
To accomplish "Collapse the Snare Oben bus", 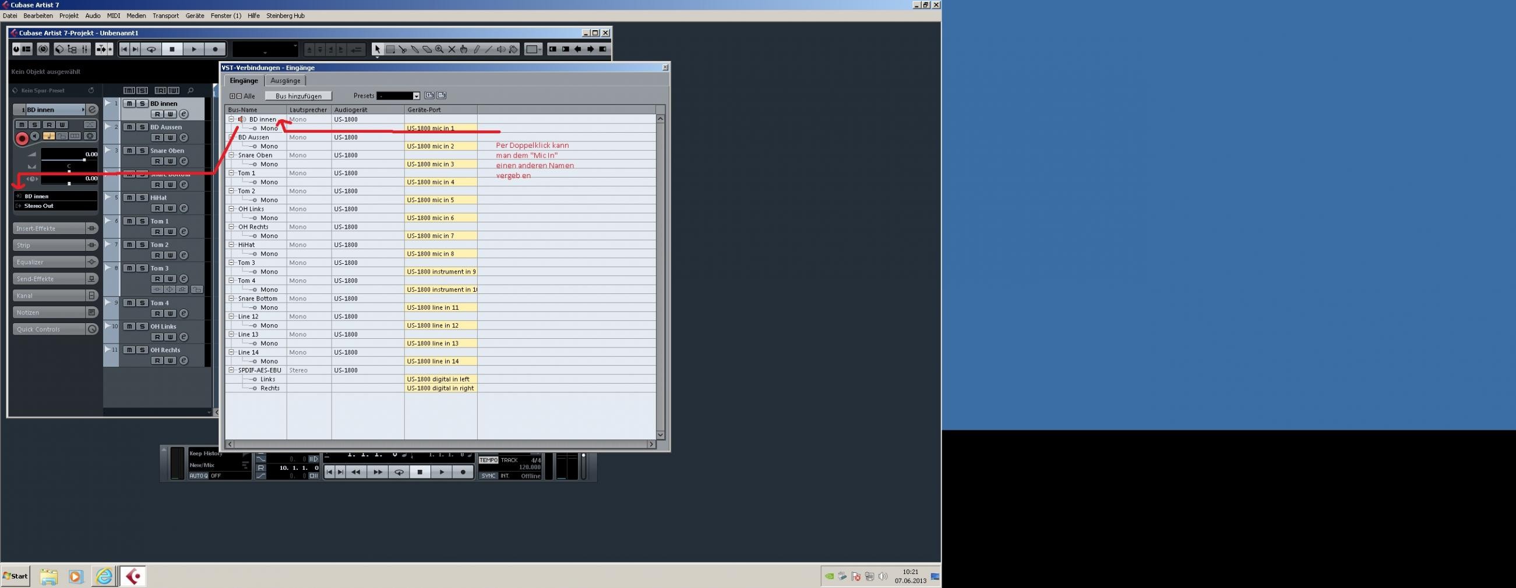I will (x=231, y=155).
